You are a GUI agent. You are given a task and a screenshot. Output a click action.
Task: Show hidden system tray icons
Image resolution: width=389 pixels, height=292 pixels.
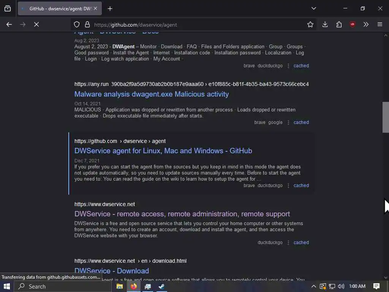tap(313, 286)
